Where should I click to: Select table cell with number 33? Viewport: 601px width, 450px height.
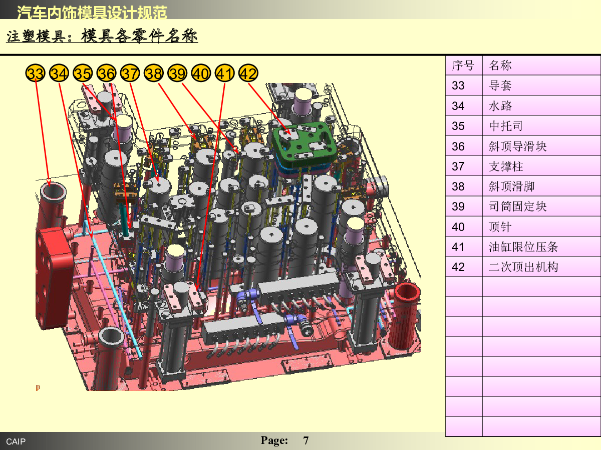[464, 85]
